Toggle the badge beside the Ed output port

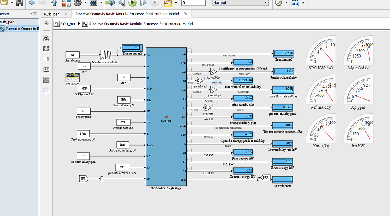coord(190,168)
